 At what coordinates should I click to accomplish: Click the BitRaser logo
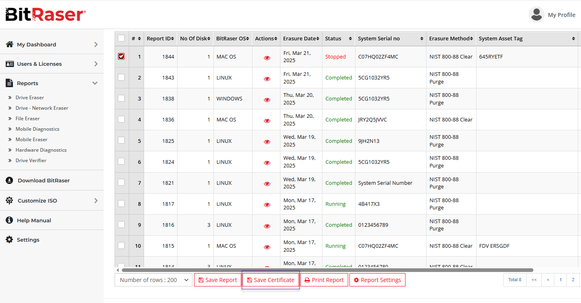[45, 15]
